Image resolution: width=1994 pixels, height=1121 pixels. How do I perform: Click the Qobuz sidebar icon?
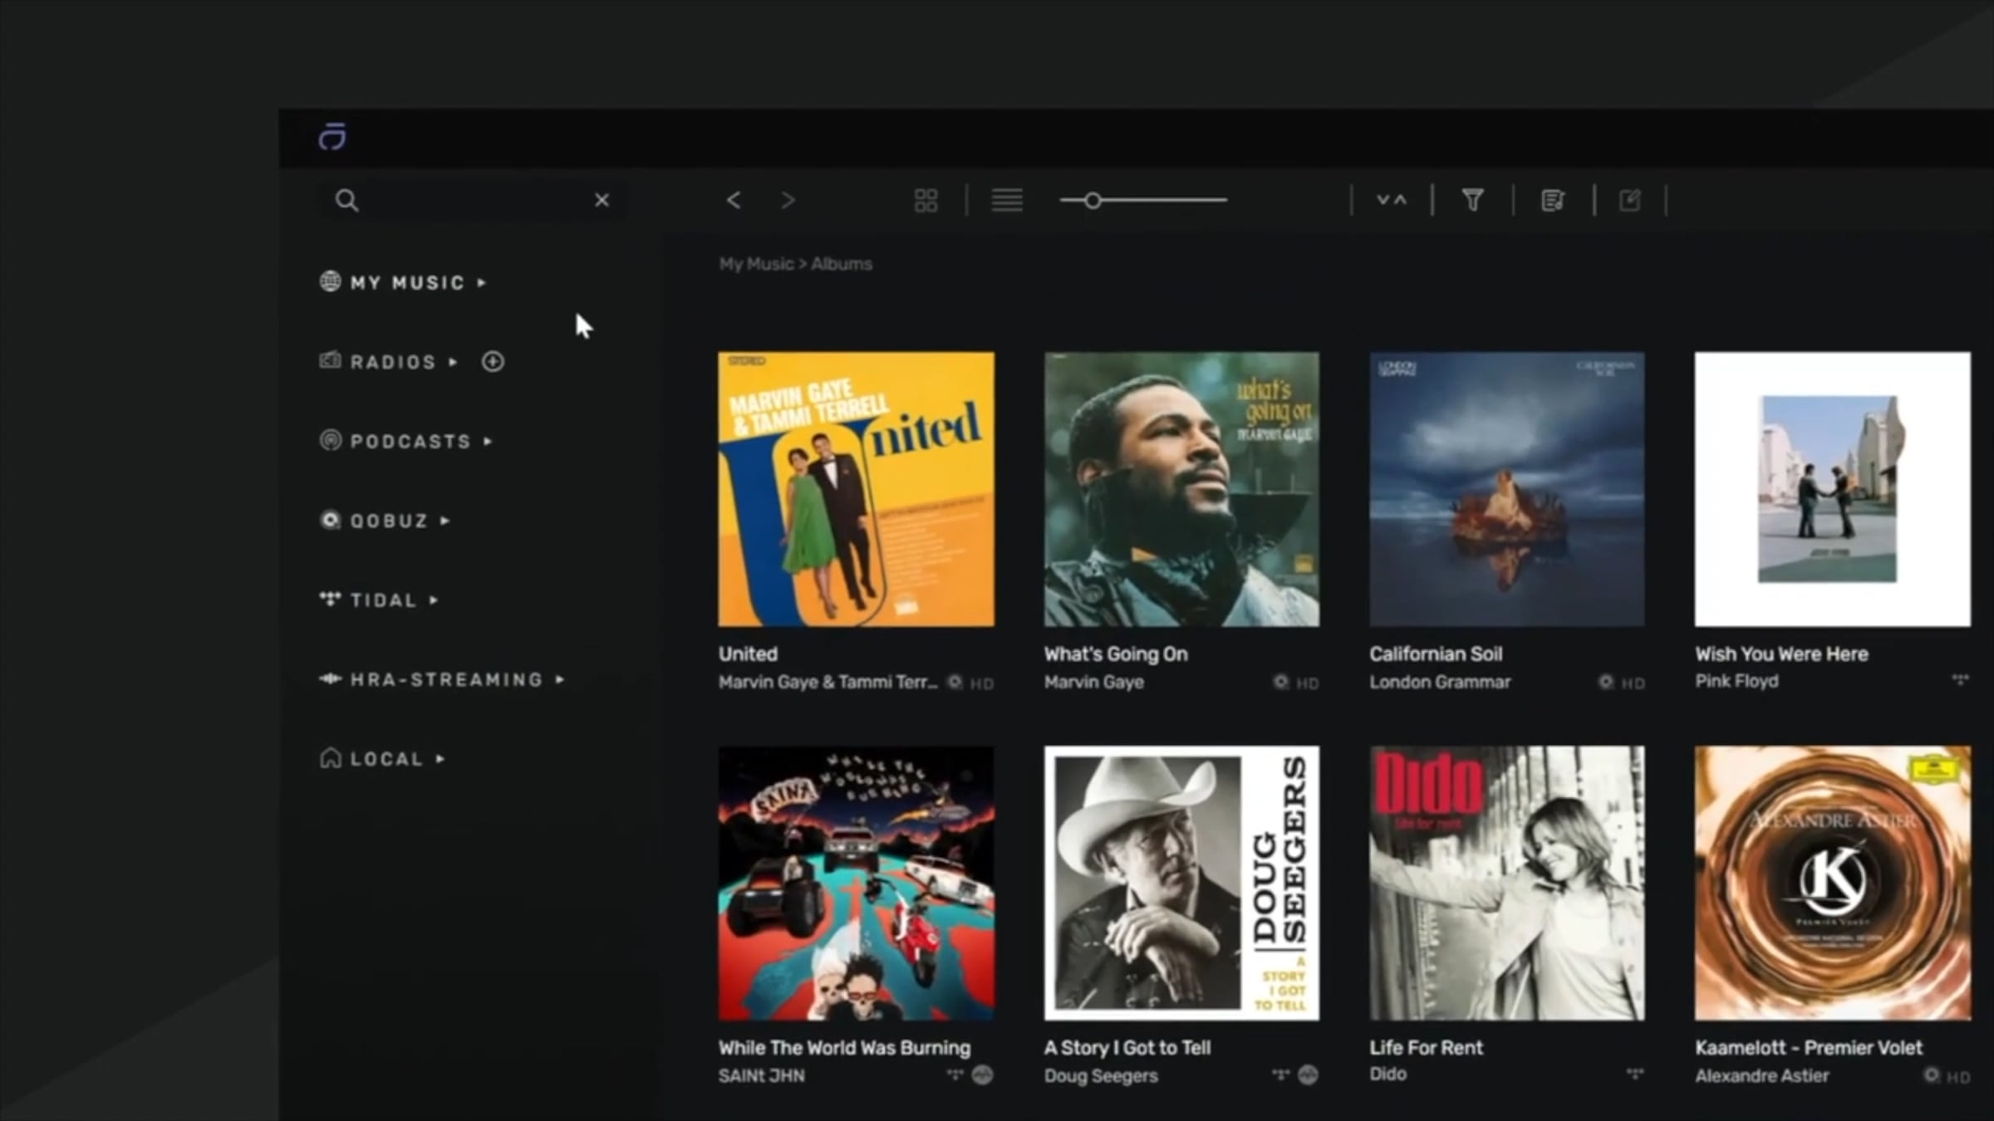[x=330, y=520]
